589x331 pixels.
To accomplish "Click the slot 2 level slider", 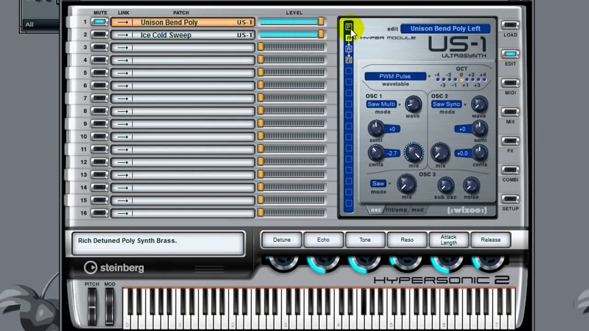I will (292, 34).
